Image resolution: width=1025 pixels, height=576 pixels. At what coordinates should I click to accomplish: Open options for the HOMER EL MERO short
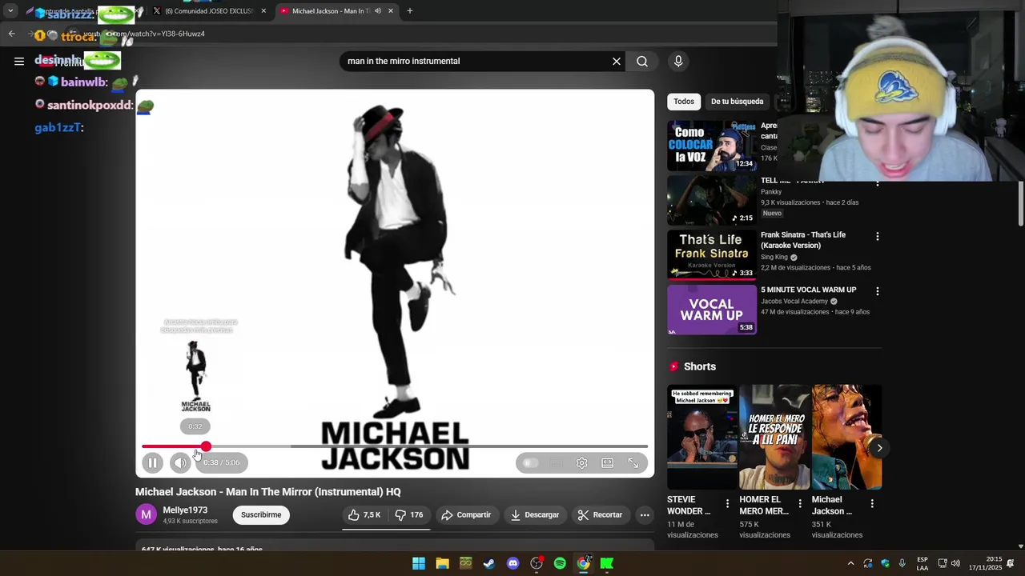tap(799, 504)
